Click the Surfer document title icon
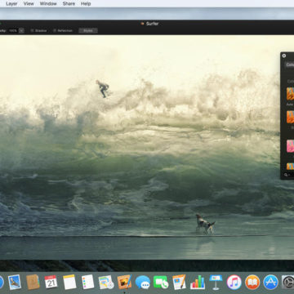The width and height of the screenshot is (294, 294). (x=142, y=24)
